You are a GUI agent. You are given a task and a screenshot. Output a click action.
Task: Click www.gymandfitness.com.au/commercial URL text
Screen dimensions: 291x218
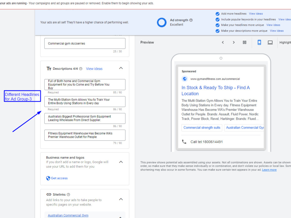point(215,79)
